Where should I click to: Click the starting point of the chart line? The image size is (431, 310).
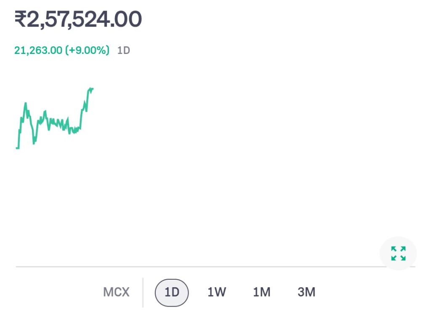pyautogui.click(x=17, y=148)
